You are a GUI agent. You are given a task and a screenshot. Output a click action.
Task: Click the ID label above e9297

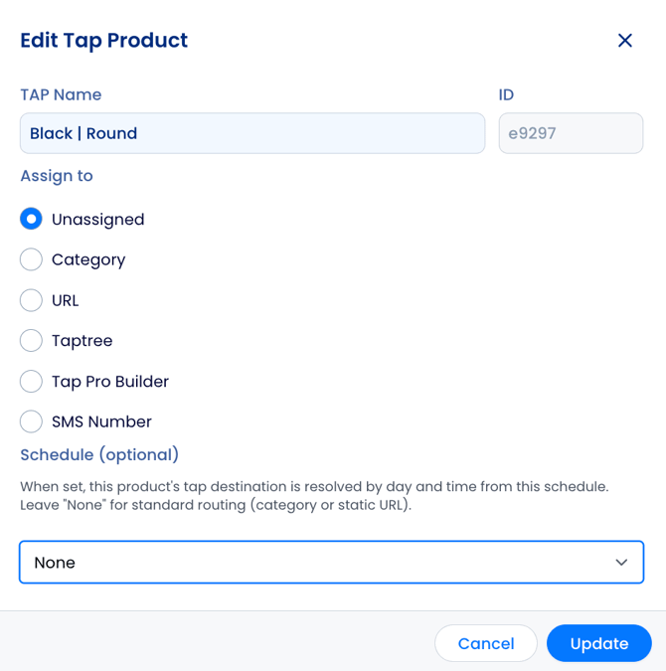(506, 94)
